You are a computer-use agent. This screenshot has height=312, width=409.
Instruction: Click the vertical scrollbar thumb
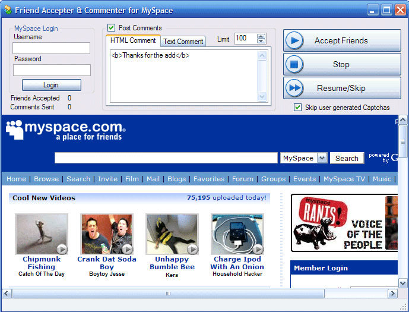(x=402, y=141)
